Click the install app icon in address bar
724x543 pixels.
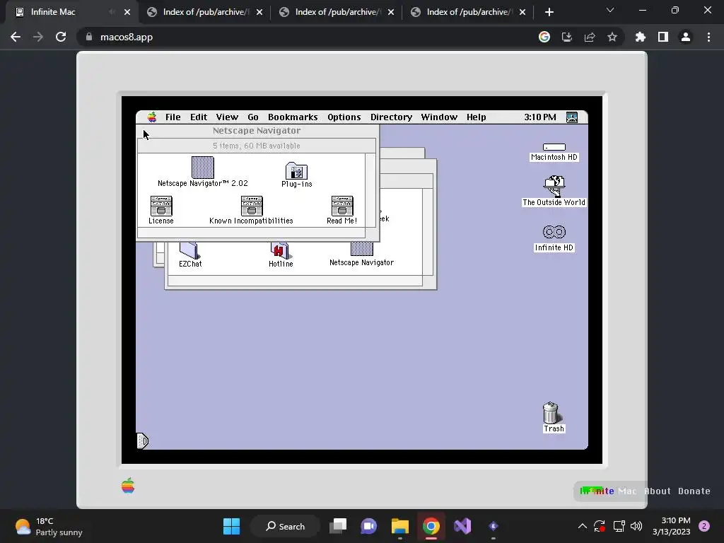pyautogui.click(x=567, y=37)
